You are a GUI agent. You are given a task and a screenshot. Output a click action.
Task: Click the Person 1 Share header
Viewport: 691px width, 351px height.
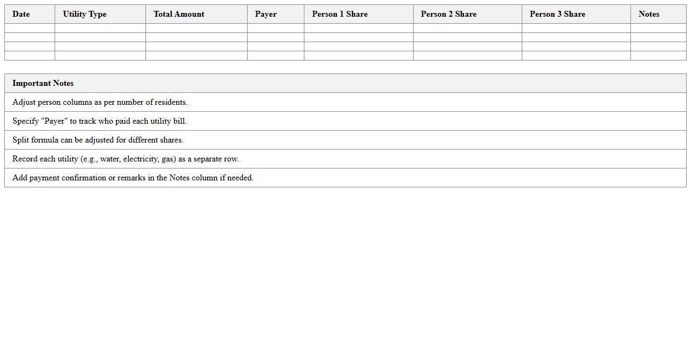pos(340,14)
